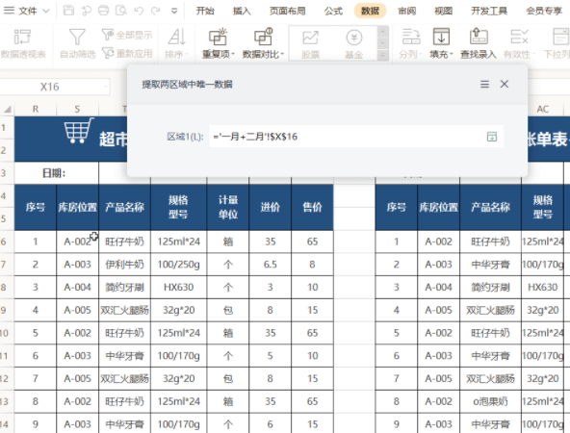570x433 pixels.
Task: Click the name box showing X16
Action: [49, 87]
